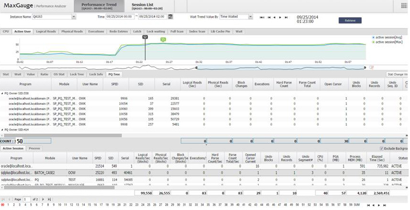Open the Stat tab in detail panel
This screenshot has width=410, height=210.
click(x=6, y=74)
